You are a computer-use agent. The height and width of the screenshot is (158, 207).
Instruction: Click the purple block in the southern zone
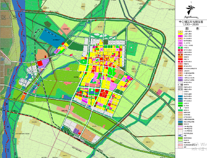coord(77,131)
